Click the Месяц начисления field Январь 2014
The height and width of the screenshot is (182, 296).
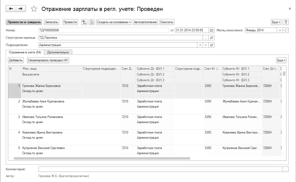tap(261, 30)
